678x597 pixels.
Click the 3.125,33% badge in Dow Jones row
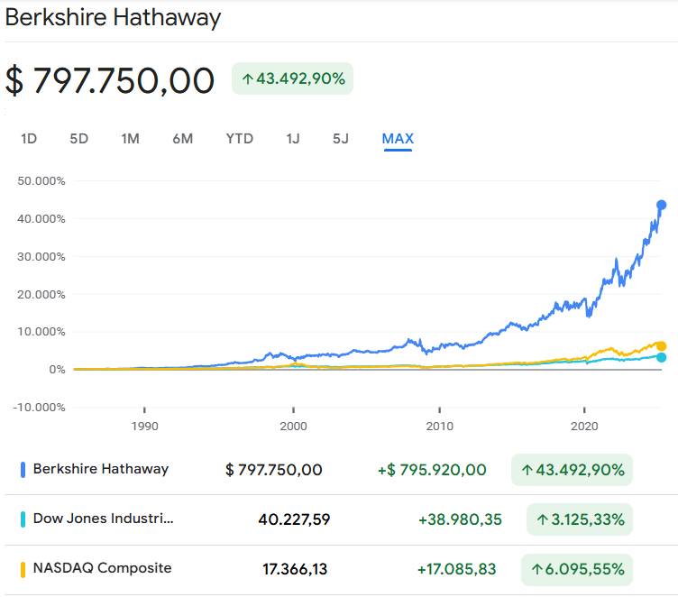click(x=580, y=519)
